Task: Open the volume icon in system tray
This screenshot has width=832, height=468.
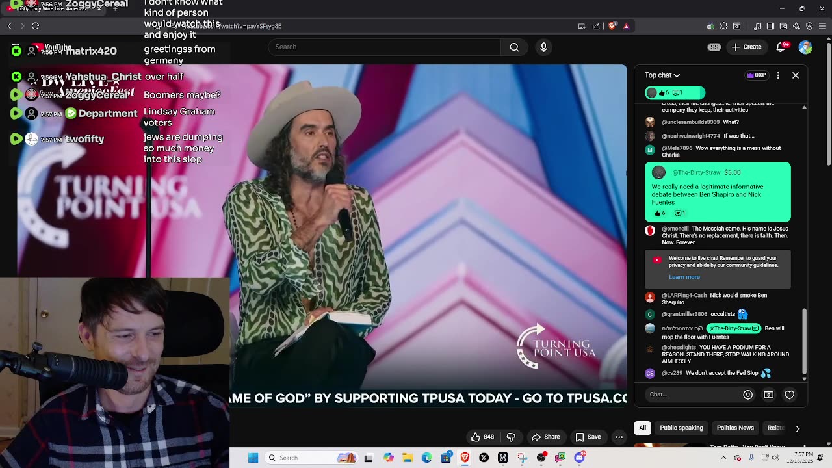Action: point(775,458)
